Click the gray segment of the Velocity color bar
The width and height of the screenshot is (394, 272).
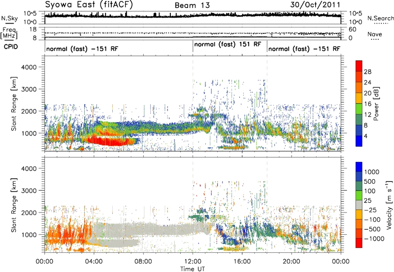359,205
